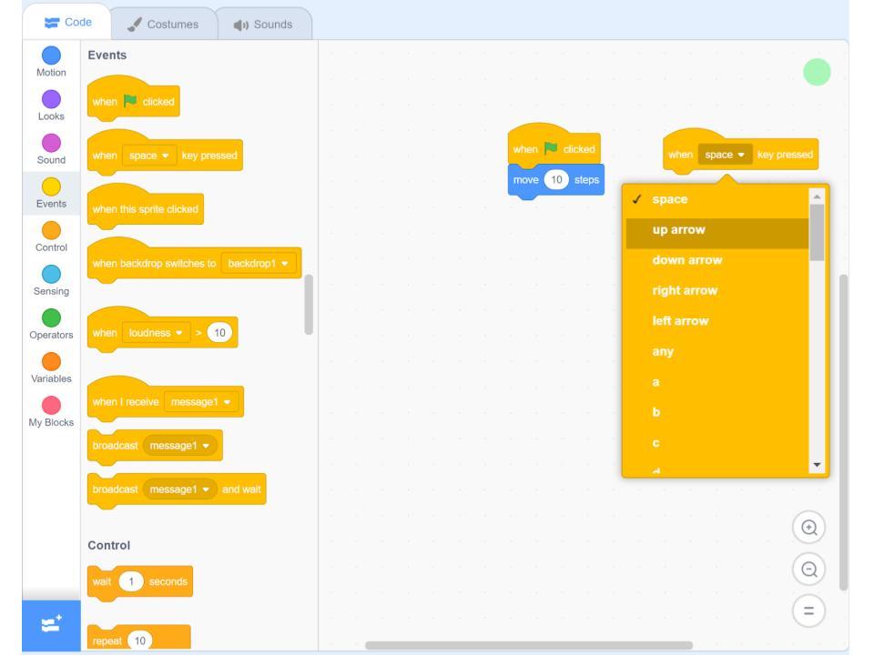Choose 'space' in key list
The height and width of the screenshot is (655, 874).
click(716, 199)
